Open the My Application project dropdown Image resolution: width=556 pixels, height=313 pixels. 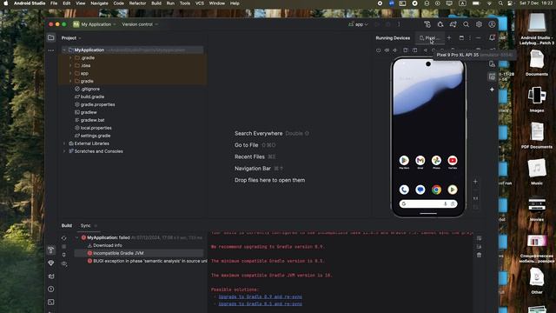(x=95, y=24)
